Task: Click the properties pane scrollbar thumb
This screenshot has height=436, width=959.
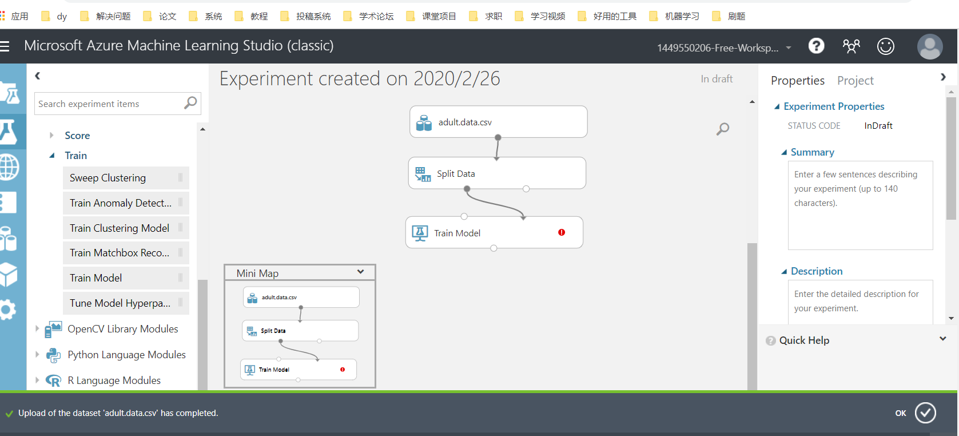Action: 951,158
